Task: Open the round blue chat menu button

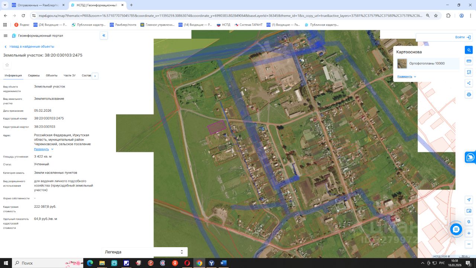Action: [x=456, y=229]
